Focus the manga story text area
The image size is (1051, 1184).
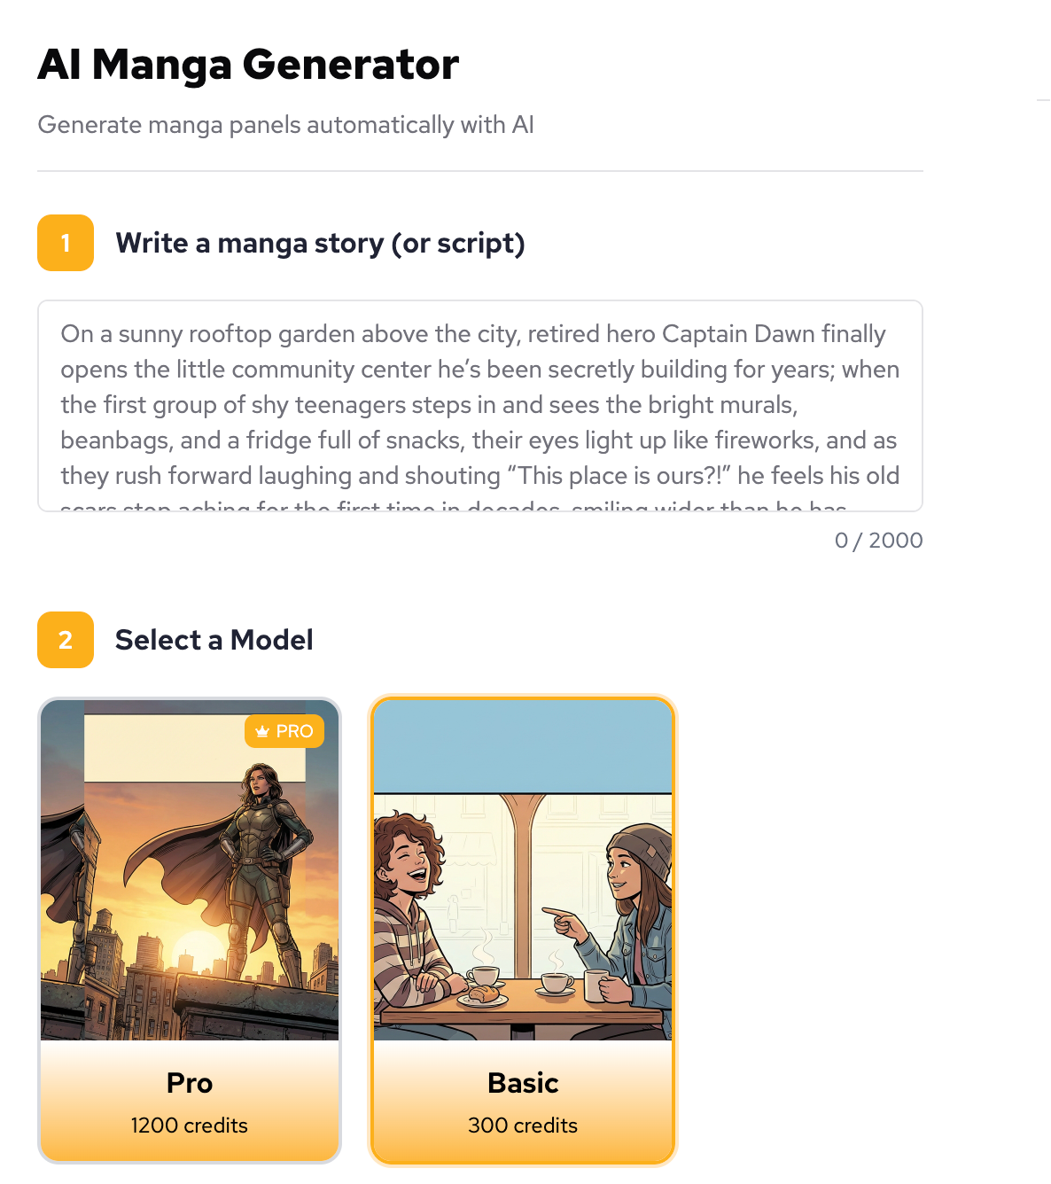click(x=479, y=406)
